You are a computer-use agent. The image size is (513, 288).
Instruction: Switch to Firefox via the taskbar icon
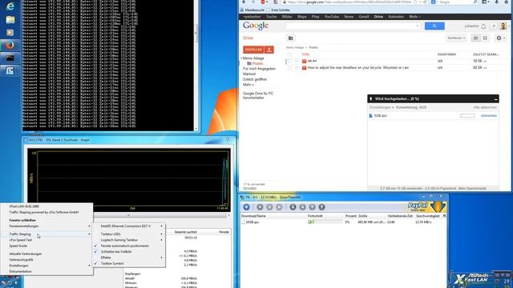tap(10, 45)
